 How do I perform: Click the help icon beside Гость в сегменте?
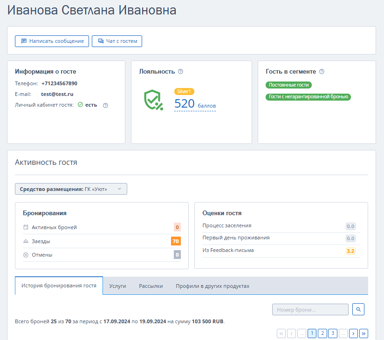[322, 71]
